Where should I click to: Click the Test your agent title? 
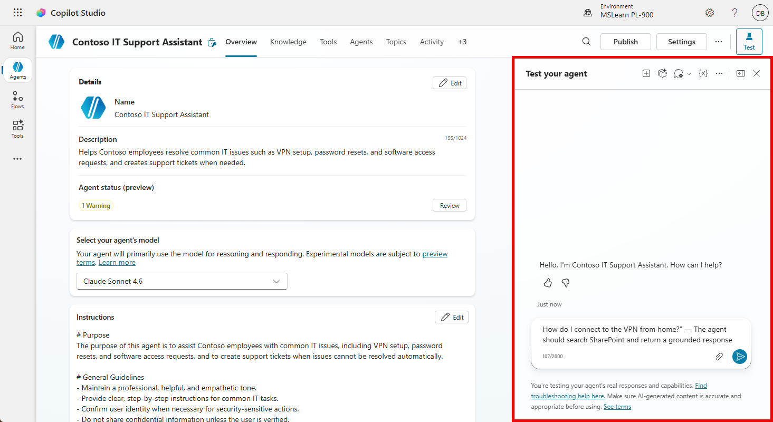[x=556, y=74]
